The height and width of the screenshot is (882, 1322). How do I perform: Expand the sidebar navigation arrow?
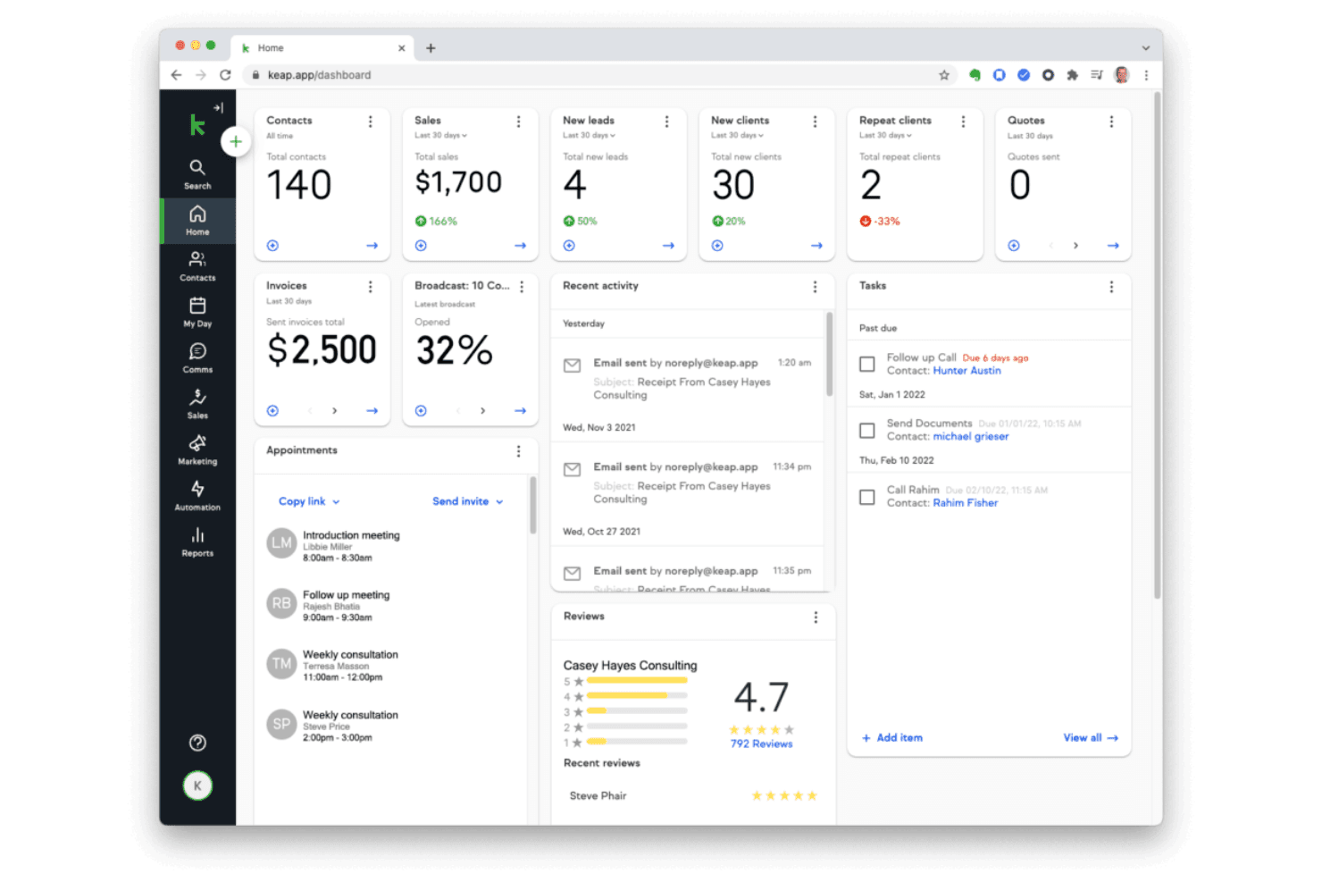click(x=218, y=108)
